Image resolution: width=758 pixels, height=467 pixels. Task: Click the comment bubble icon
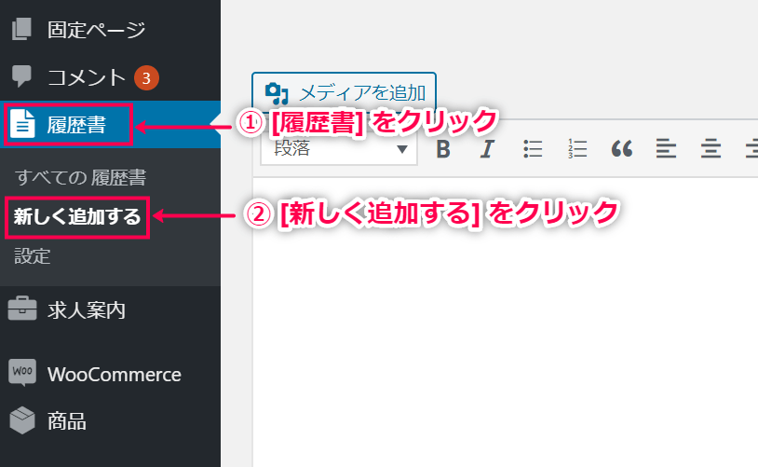pos(21,76)
